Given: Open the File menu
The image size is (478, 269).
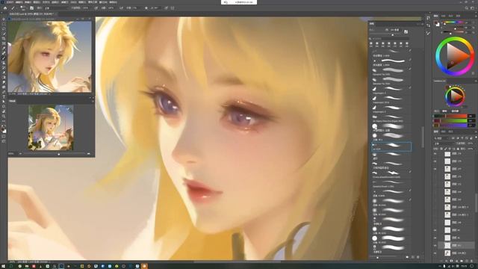Looking at the screenshot, I should coord(10,2).
